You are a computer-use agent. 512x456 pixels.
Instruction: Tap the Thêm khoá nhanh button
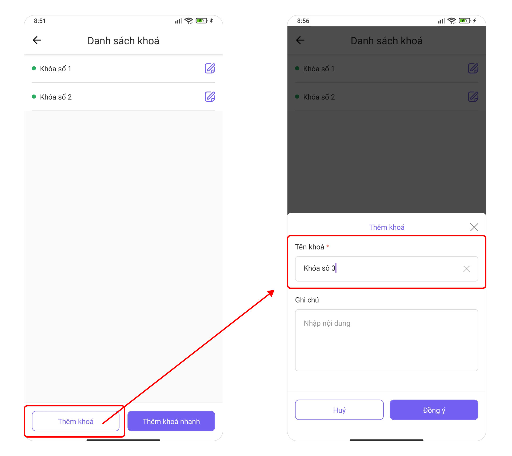171,421
